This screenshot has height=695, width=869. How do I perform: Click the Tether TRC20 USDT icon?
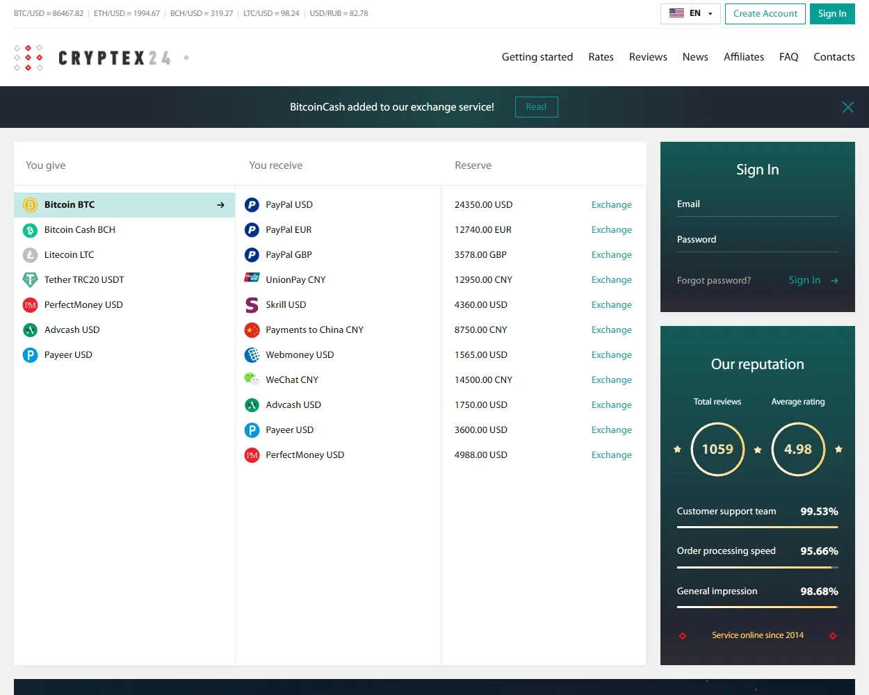pos(29,279)
